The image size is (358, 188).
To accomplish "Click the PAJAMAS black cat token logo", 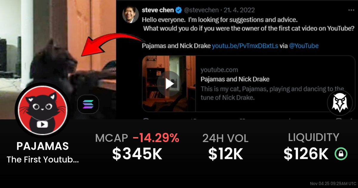I will pyautogui.click(x=42, y=111).
